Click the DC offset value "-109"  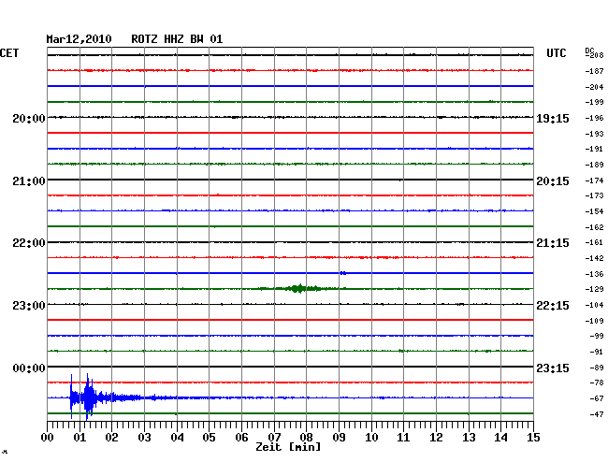click(x=594, y=321)
